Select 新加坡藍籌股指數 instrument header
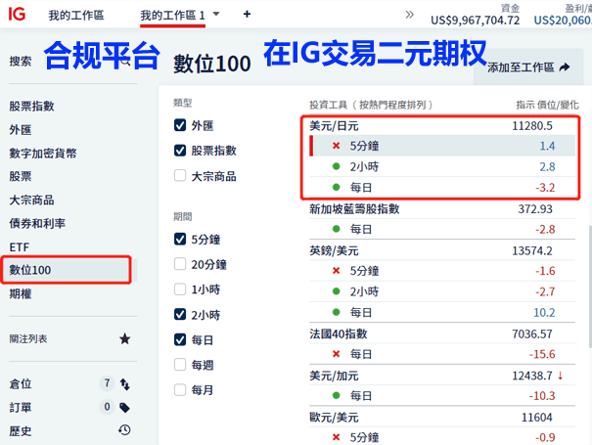This screenshot has width=592, height=445. click(x=442, y=208)
